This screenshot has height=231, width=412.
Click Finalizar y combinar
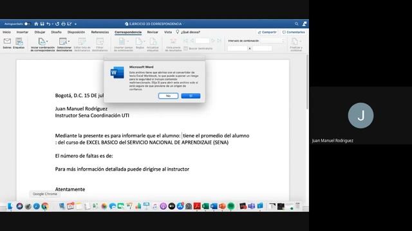point(296,44)
